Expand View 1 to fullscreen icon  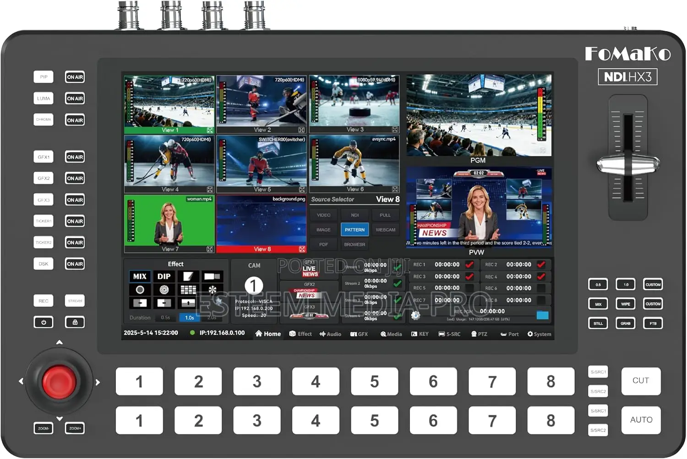pyautogui.click(x=210, y=130)
